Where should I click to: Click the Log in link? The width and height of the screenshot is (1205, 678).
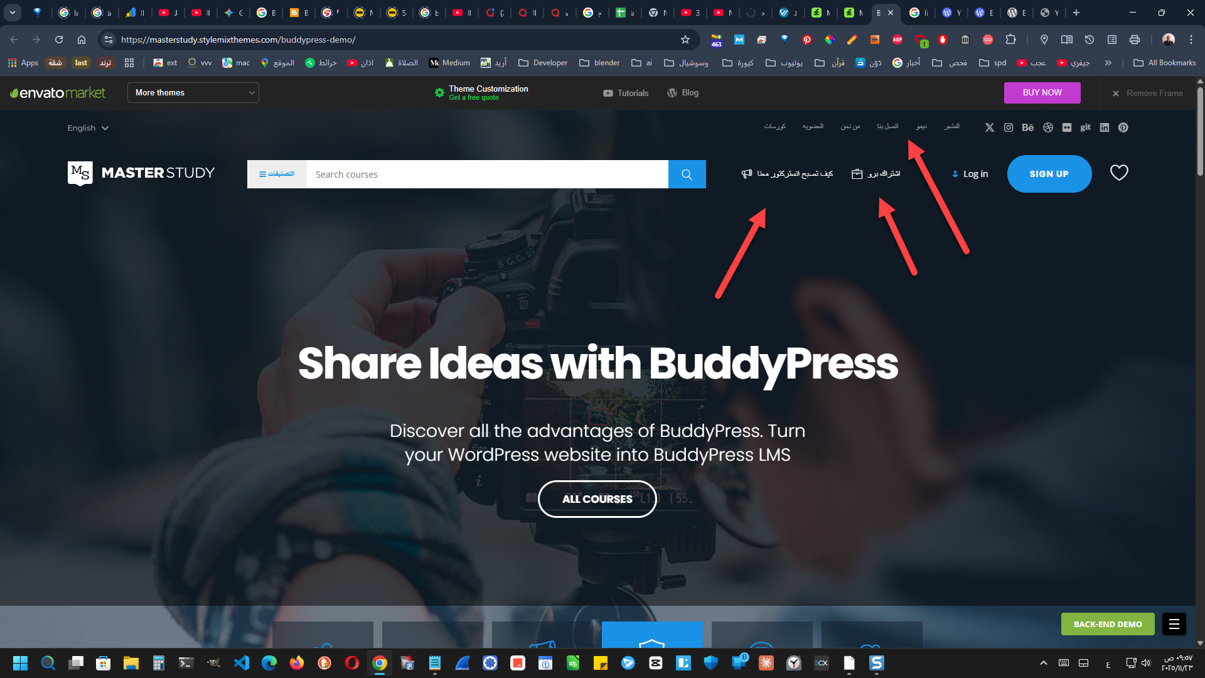pos(970,174)
